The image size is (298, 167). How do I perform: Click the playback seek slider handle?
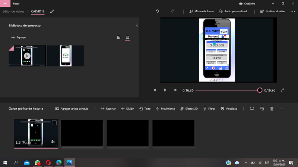[x=260, y=90]
